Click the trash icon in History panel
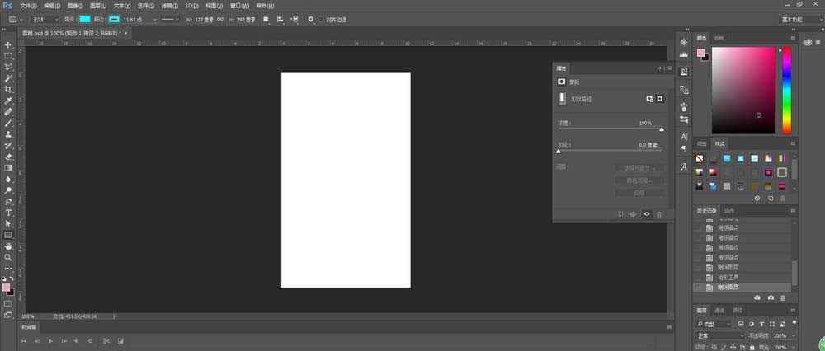Screen dimensions: 825x351 [x=785, y=297]
